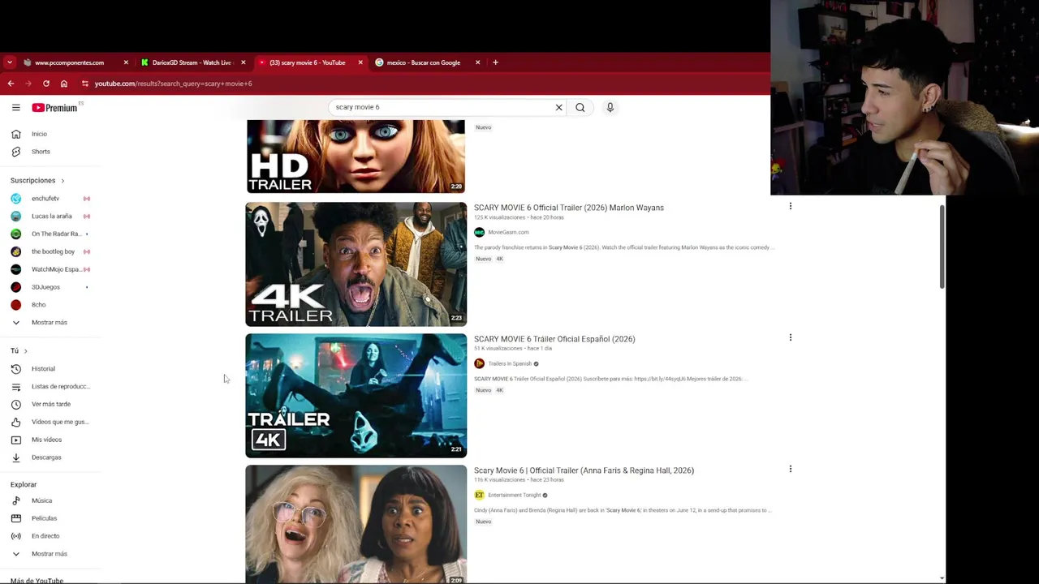Click the magnifier search button
The image size is (1039, 584).
580,107
